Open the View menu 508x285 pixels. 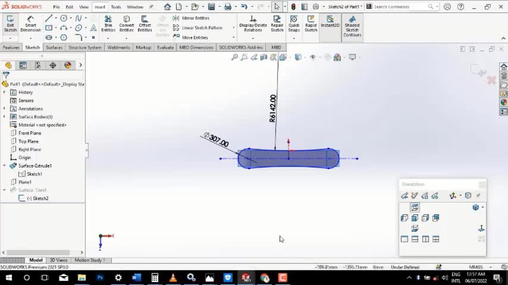point(84,7)
